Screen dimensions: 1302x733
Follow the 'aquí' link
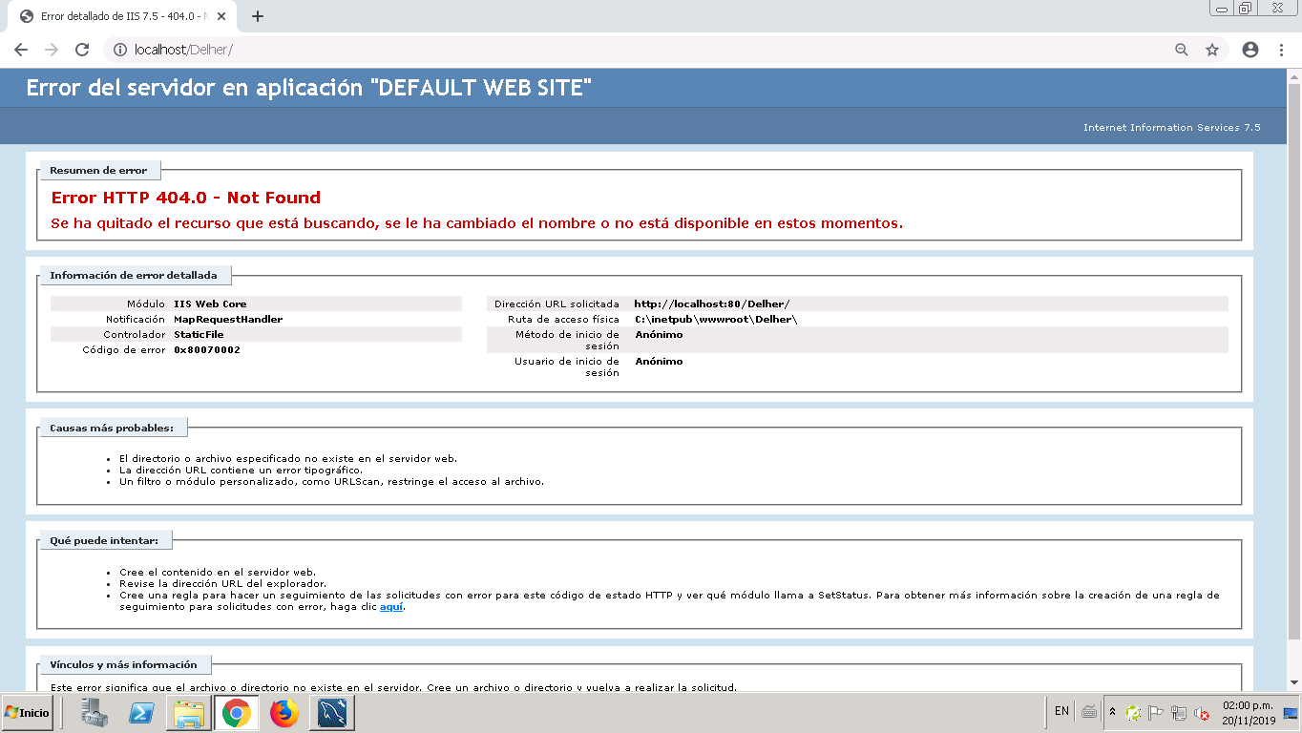tap(391, 607)
